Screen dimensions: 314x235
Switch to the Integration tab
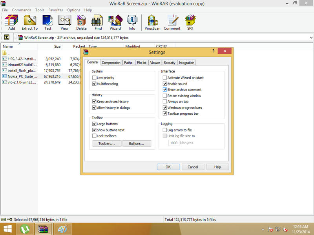[187, 63]
